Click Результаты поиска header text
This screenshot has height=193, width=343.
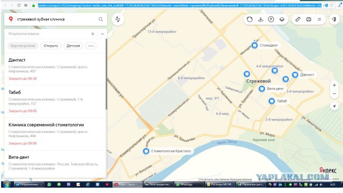tap(24, 34)
